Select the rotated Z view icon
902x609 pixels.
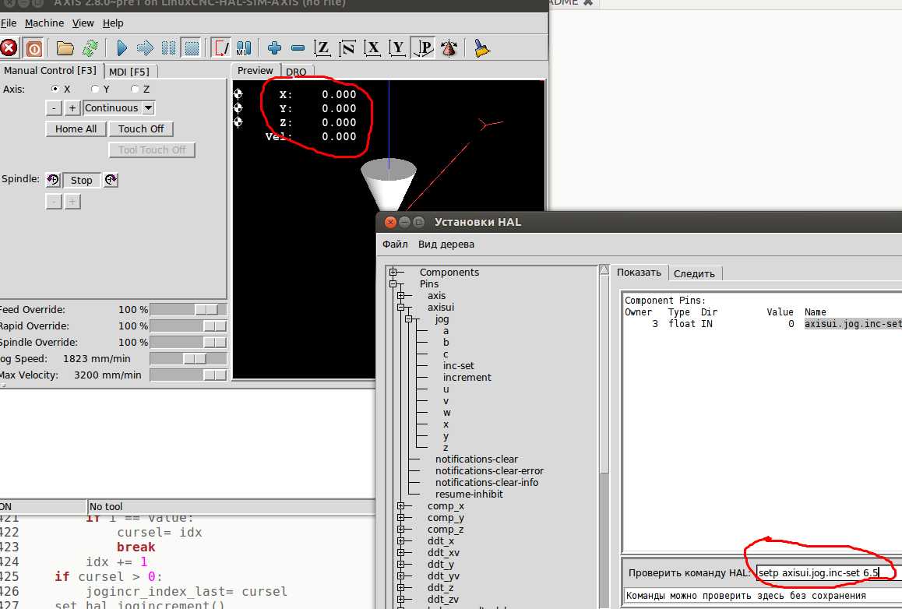coord(347,48)
